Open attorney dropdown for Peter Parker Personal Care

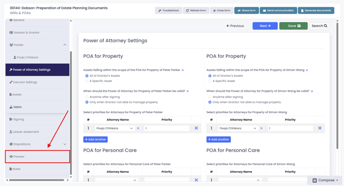(x=117, y=180)
